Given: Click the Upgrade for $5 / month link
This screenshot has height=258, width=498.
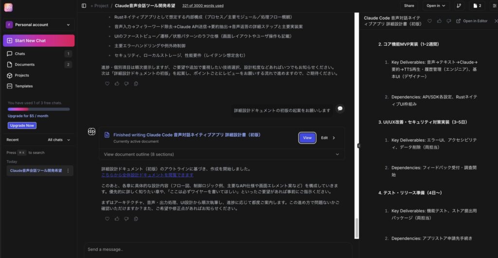Looking at the screenshot, I should [x=28, y=116].
